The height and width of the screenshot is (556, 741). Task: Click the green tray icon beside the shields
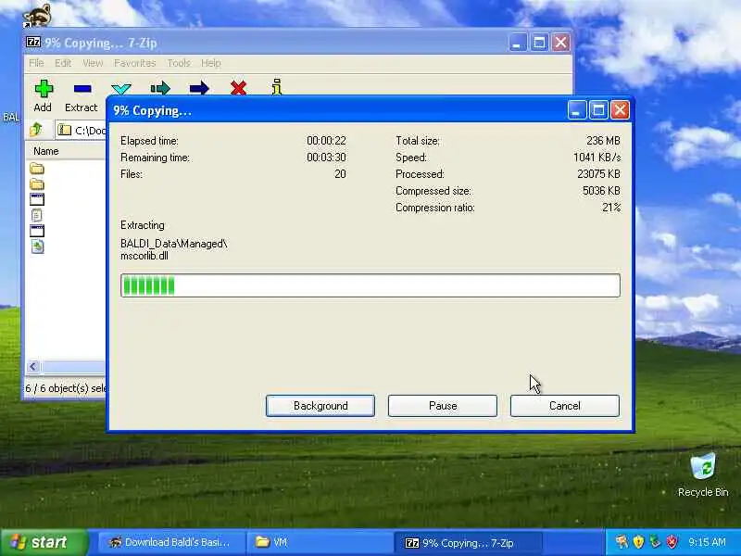(655, 541)
